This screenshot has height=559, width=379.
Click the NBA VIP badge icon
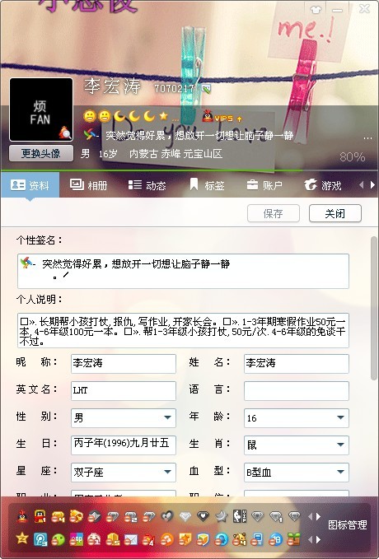click(240, 516)
